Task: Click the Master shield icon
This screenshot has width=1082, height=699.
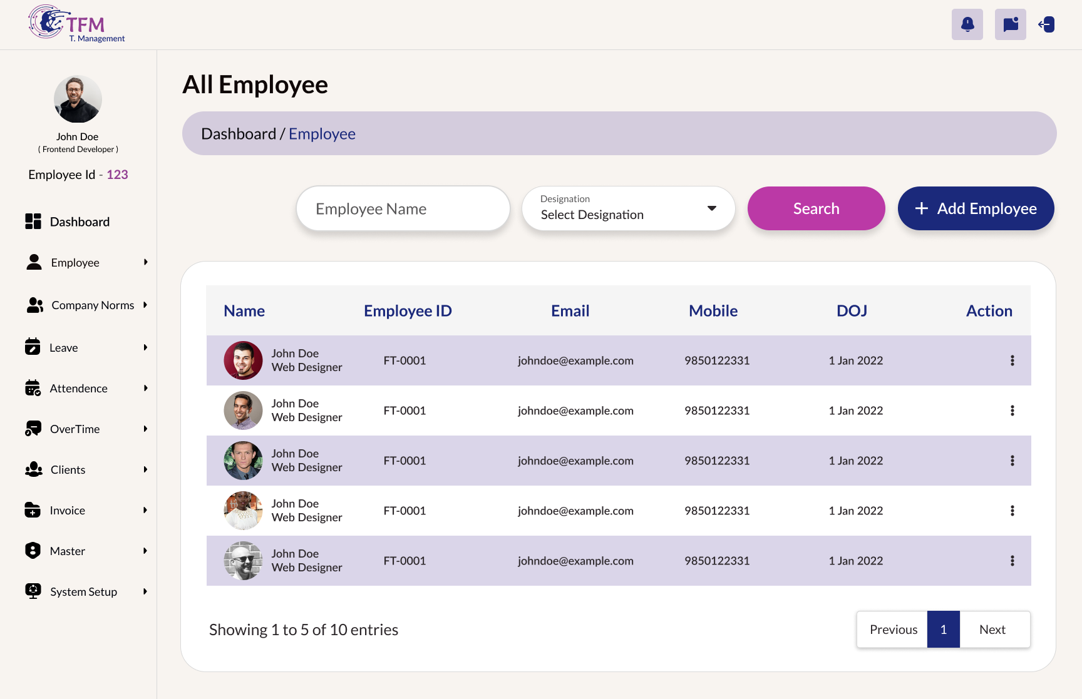Action: click(33, 551)
